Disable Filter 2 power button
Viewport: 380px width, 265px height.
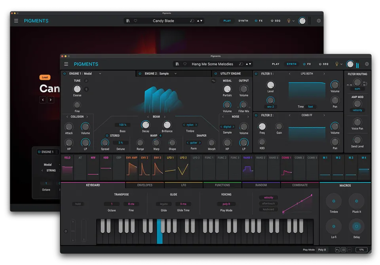click(256, 115)
